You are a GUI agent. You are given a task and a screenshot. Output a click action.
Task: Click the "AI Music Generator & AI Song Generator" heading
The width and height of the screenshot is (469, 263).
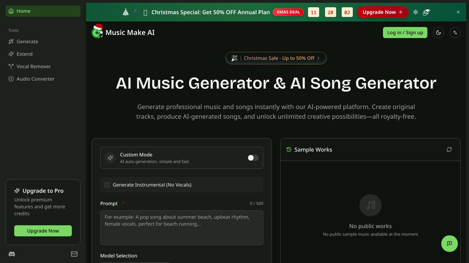click(x=276, y=83)
